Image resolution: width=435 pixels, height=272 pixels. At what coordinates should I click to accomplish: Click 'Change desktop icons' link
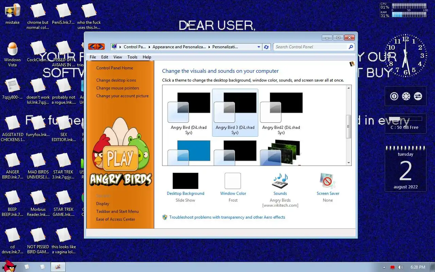pos(116,80)
